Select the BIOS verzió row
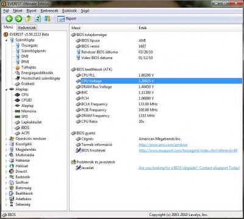 [159, 46]
